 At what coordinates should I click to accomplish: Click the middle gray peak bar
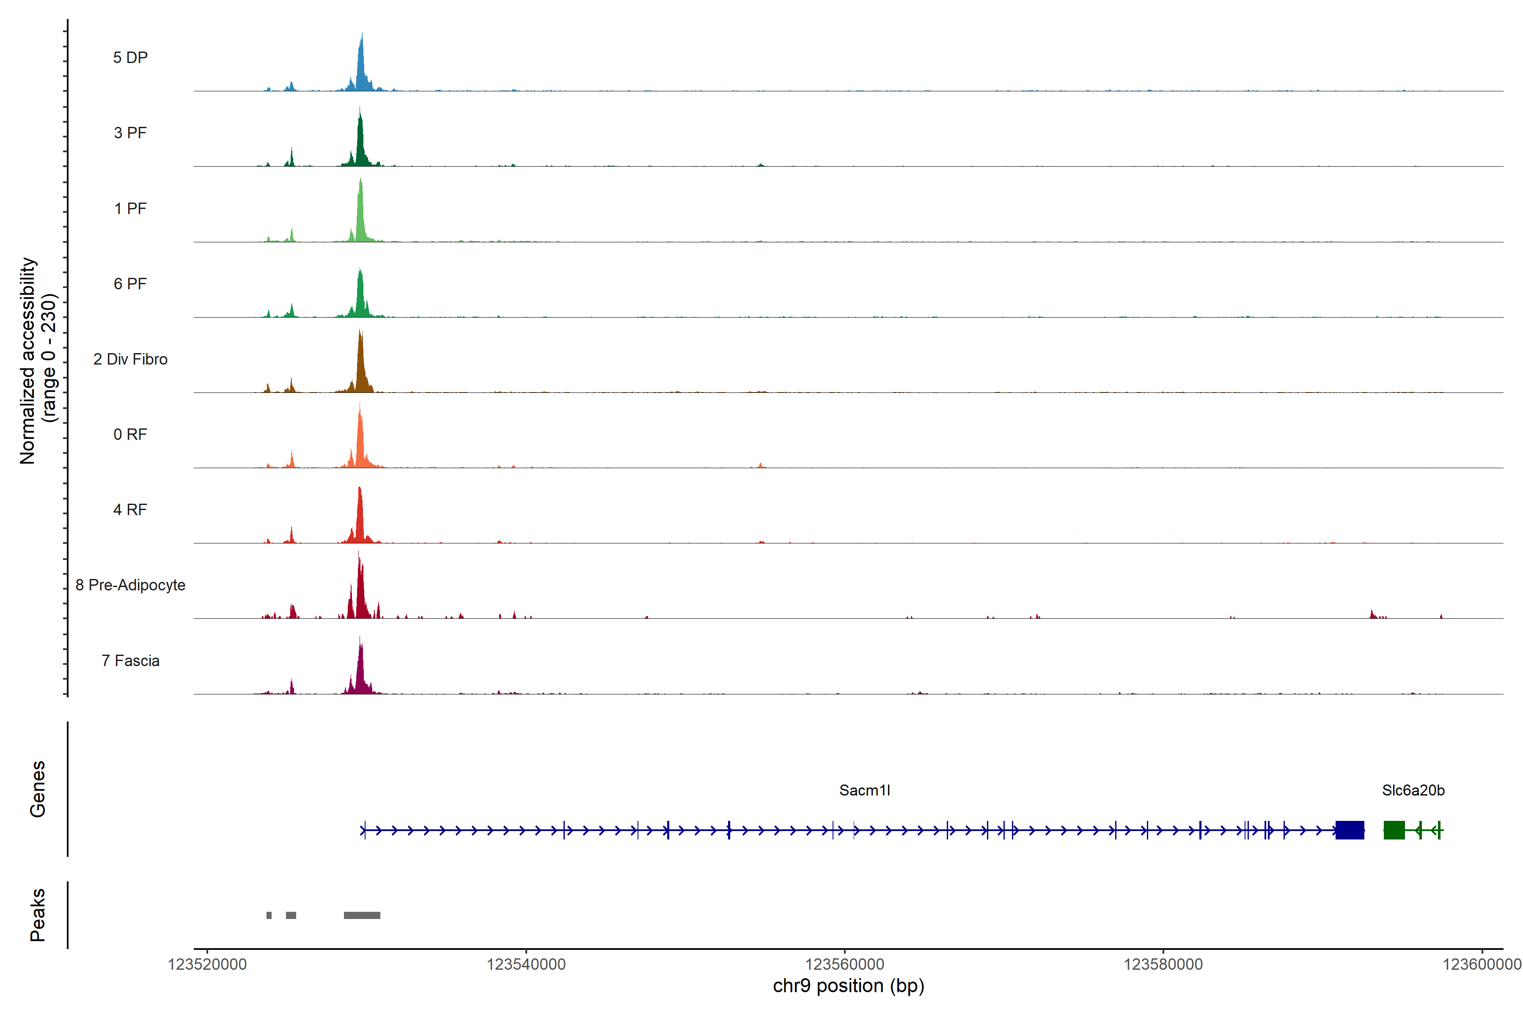[x=291, y=915]
